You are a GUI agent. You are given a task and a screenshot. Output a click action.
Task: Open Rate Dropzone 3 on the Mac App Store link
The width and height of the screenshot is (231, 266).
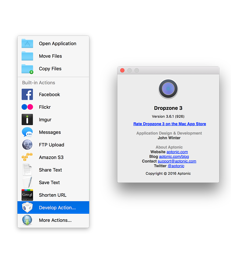point(170,124)
